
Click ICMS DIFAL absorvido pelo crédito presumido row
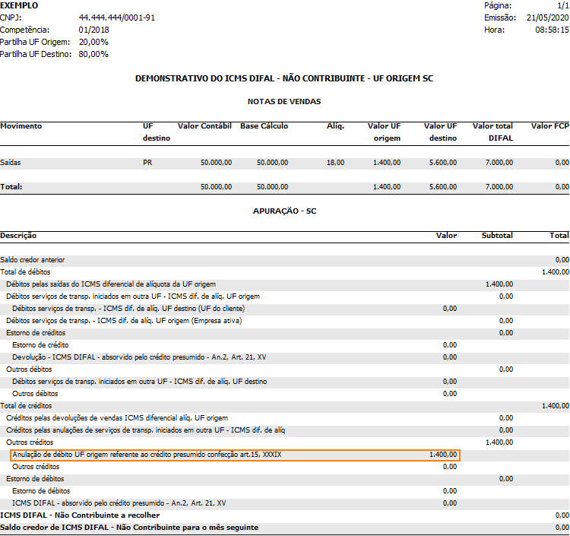click(x=285, y=503)
